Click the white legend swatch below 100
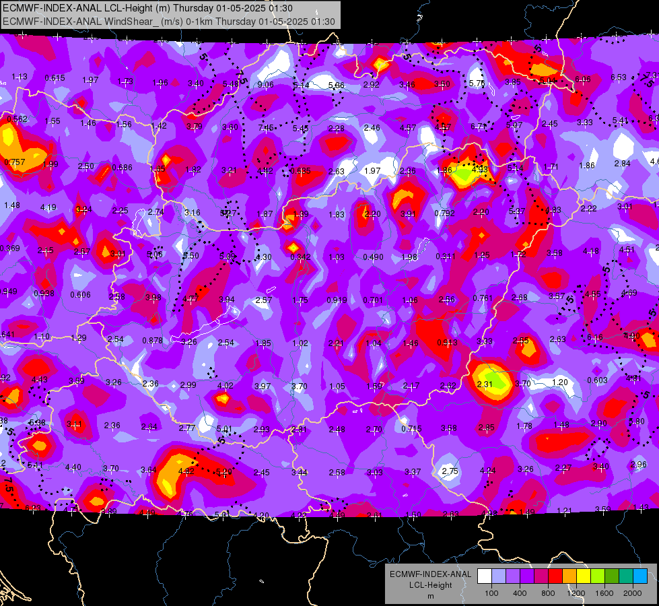 [485, 576]
